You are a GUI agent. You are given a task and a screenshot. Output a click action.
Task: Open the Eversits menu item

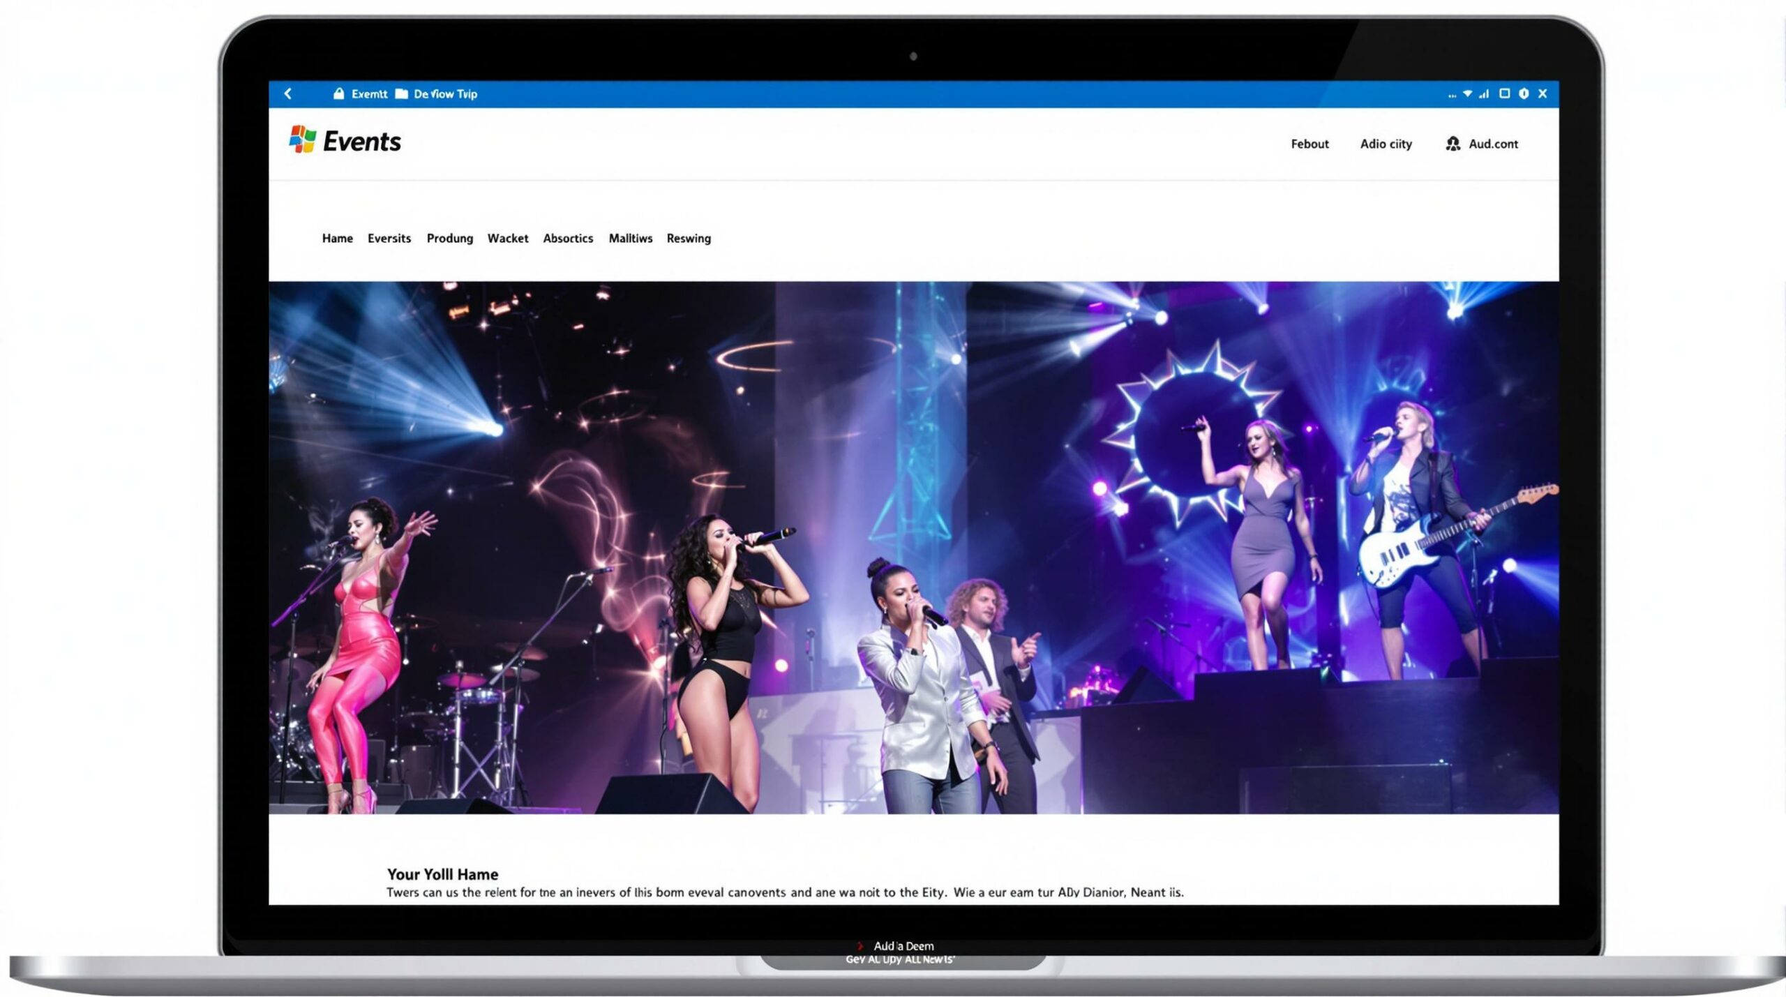[389, 238]
